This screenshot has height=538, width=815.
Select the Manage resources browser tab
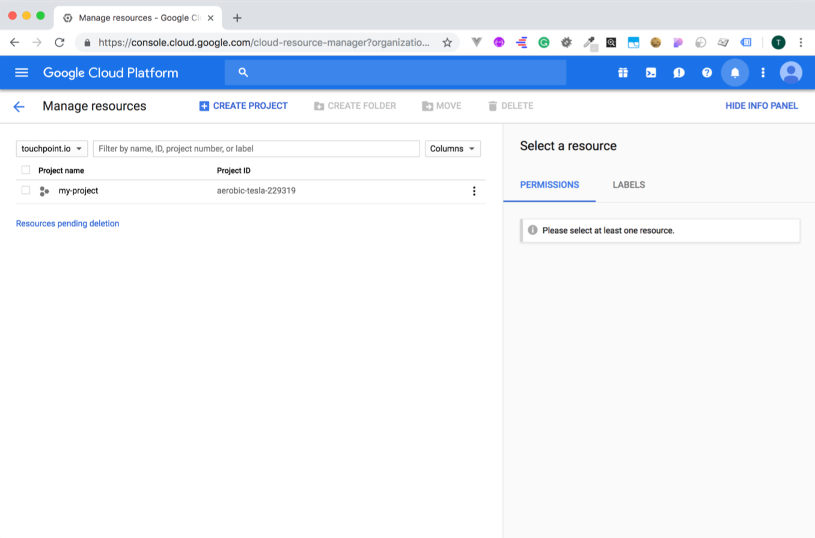(138, 17)
